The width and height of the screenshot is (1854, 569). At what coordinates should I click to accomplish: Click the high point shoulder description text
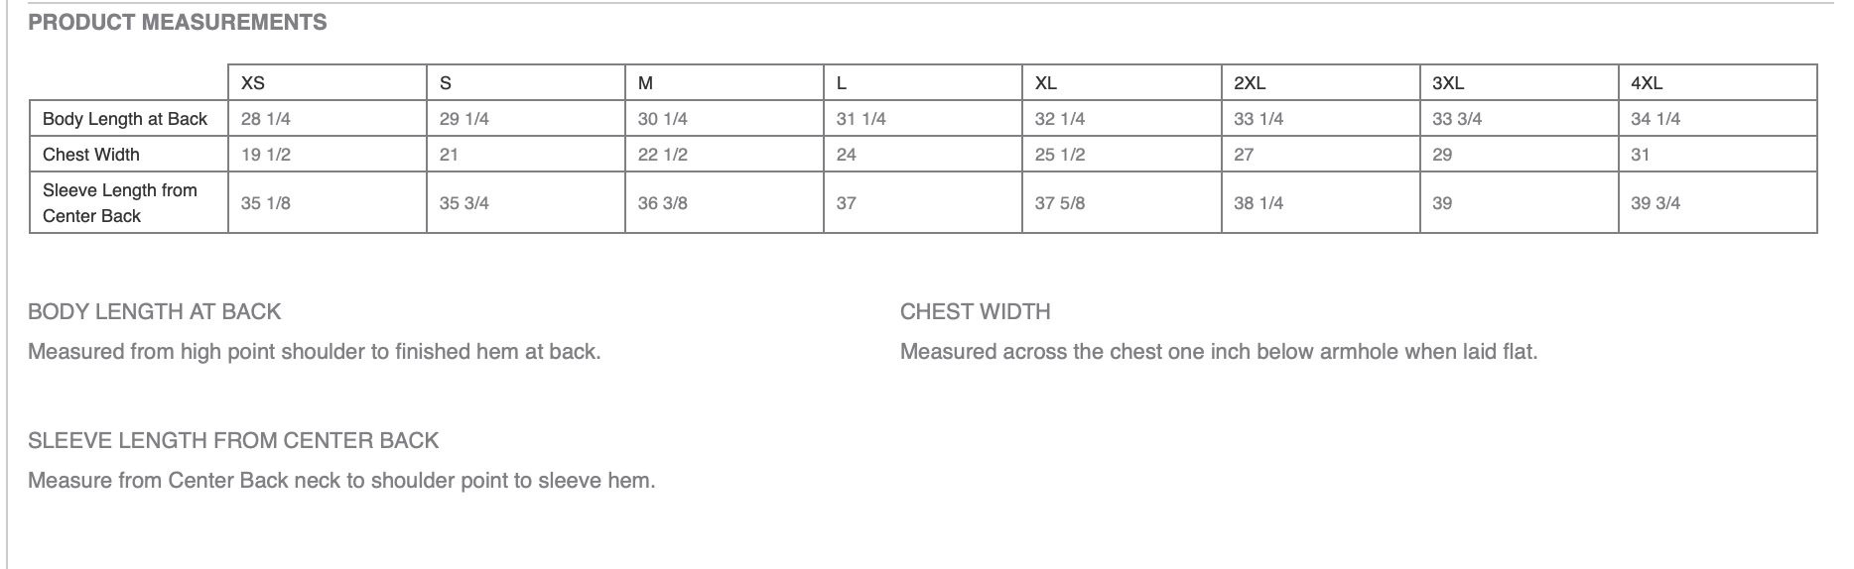315,352
